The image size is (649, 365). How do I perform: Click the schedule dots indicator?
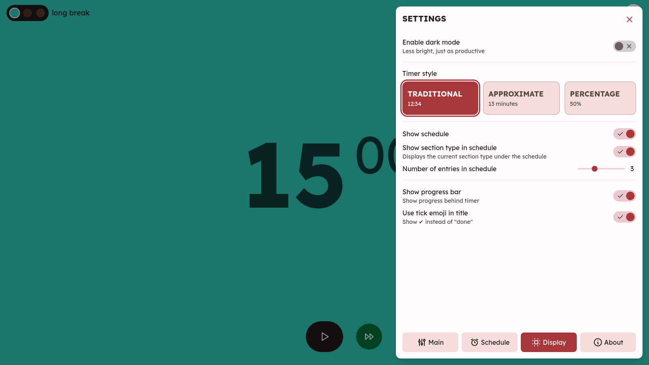[x=28, y=13]
